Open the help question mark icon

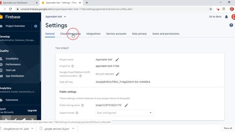tap(231, 25)
